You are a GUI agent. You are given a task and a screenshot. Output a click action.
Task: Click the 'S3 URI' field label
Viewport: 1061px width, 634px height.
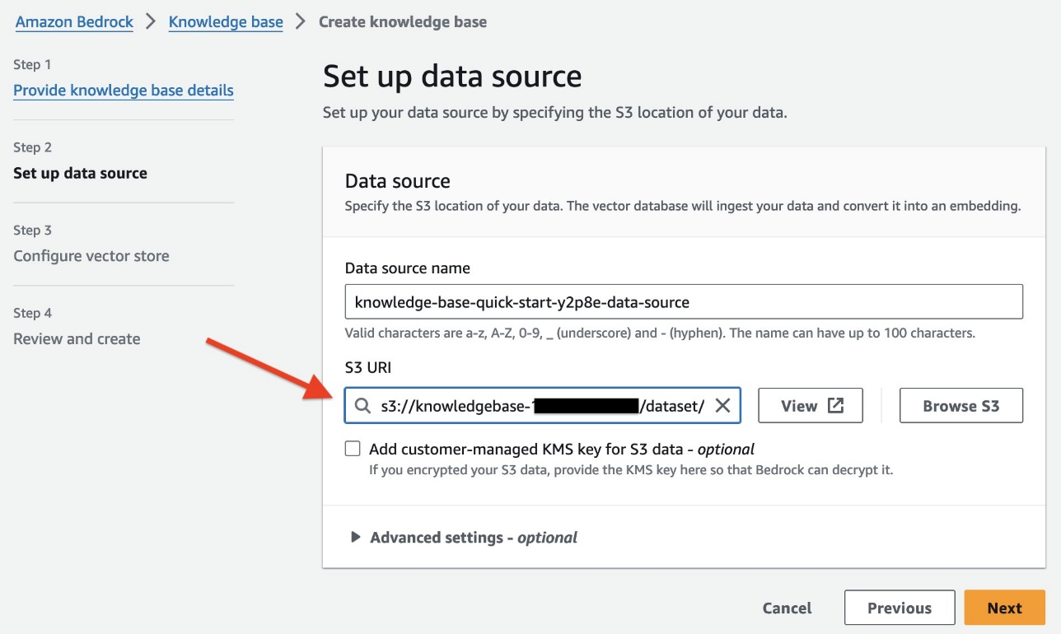click(x=368, y=367)
